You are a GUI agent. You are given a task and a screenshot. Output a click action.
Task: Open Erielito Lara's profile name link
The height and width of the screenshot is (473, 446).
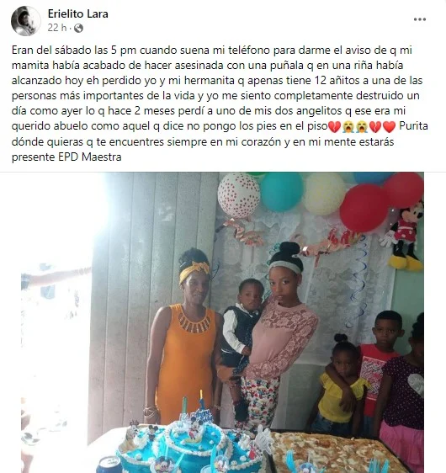[77, 13]
